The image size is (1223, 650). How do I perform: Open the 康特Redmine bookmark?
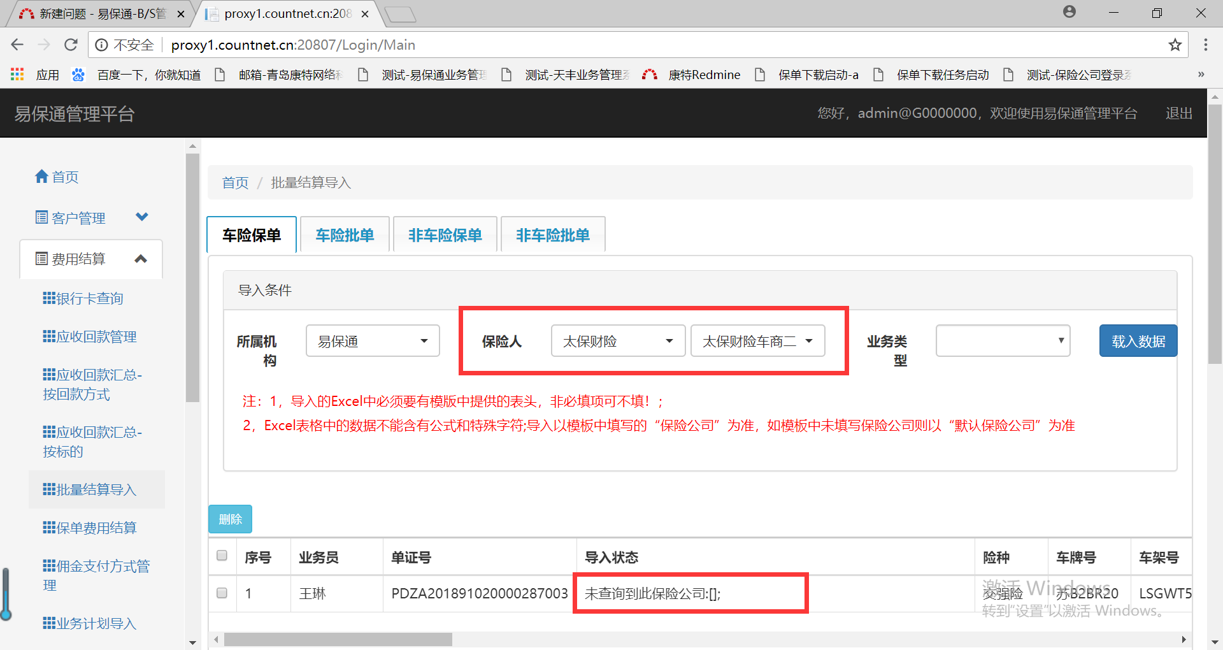692,75
